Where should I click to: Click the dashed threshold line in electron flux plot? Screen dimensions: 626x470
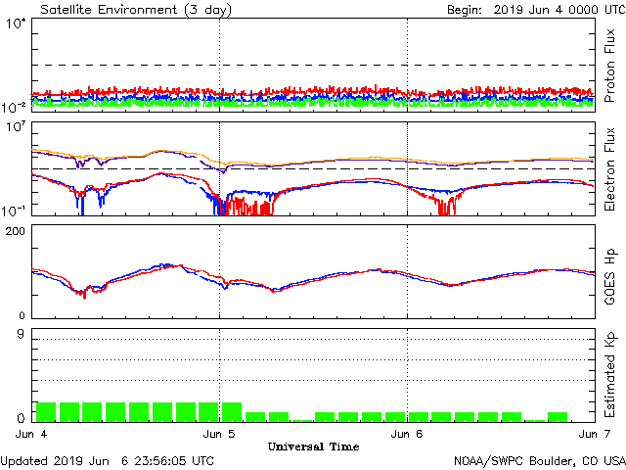[313, 168]
